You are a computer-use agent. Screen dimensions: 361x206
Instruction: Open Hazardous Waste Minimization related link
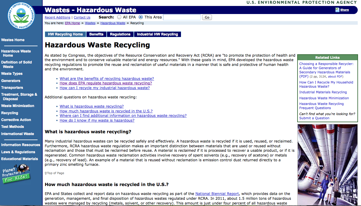(x=324, y=98)
